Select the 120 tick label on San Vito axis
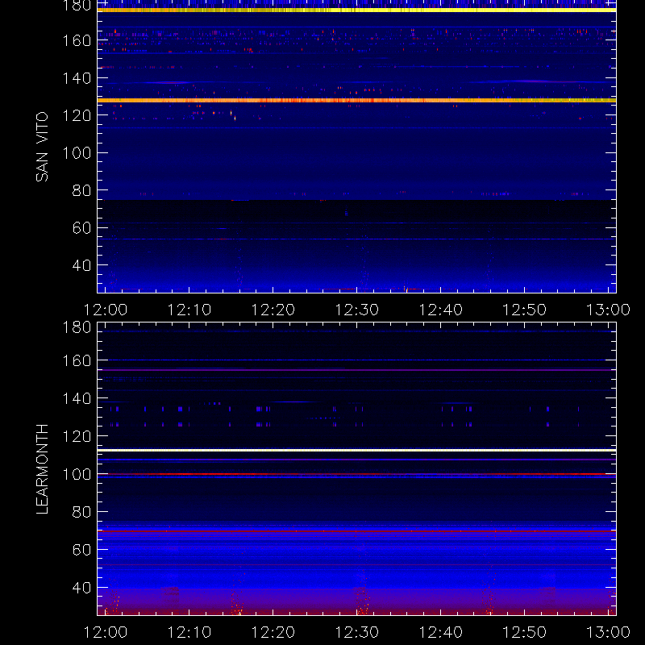645x645 pixels. pyautogui.click(x=77, y=115)
